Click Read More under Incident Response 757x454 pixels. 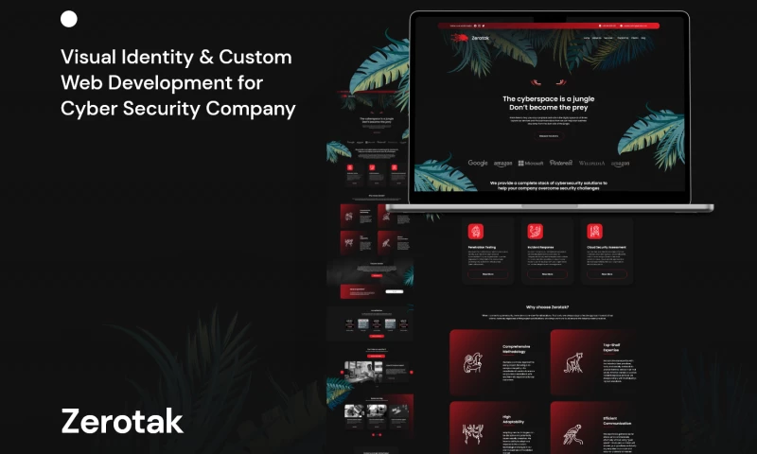(547, 274)
